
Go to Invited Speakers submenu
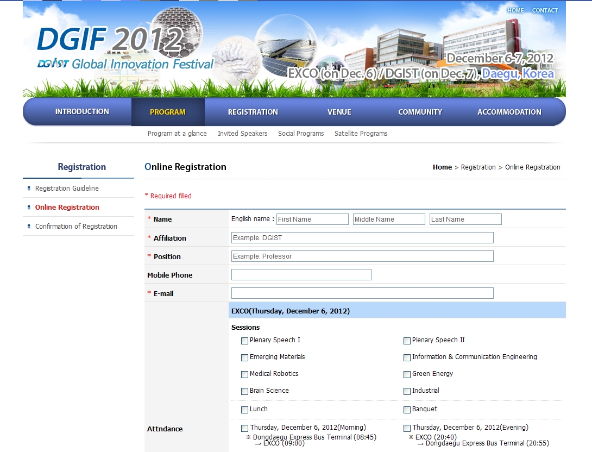(x=242, y=133)
